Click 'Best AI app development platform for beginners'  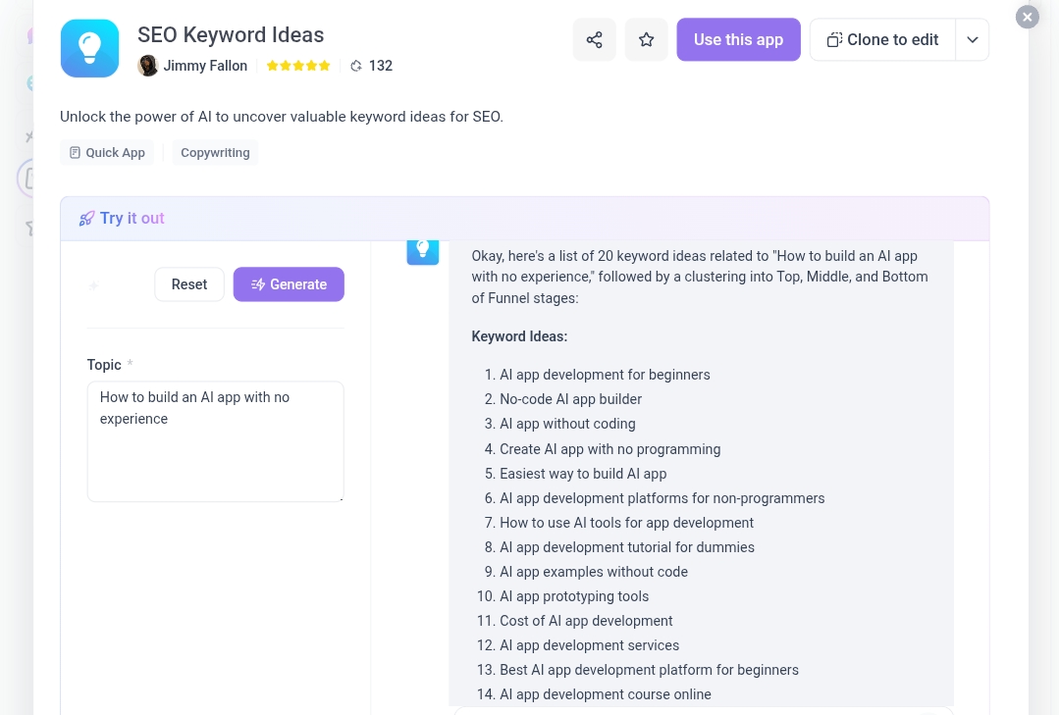tap(649, 670)
